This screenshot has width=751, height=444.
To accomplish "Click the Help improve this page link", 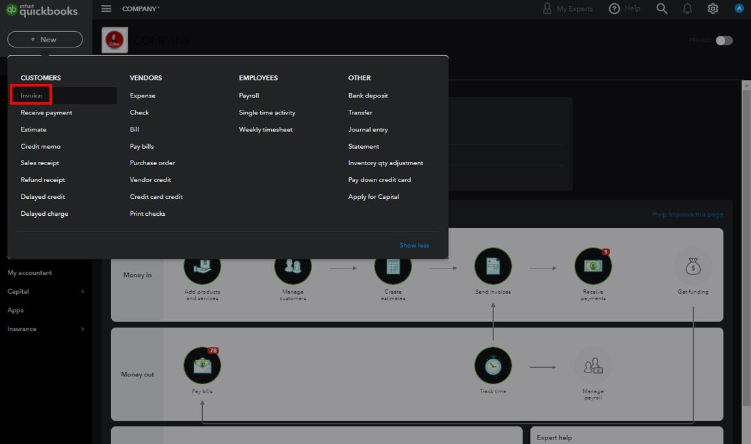I will [687, 215].
